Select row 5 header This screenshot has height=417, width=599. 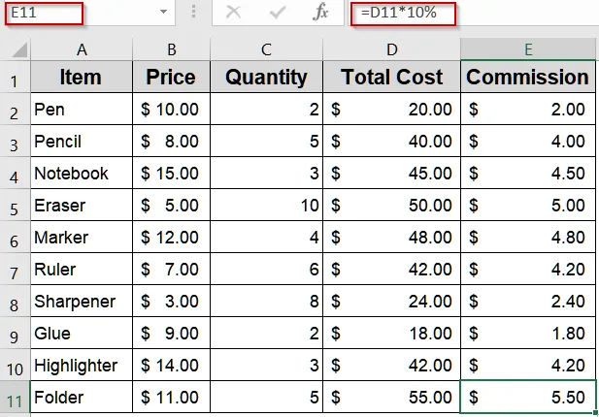point(15,206)
